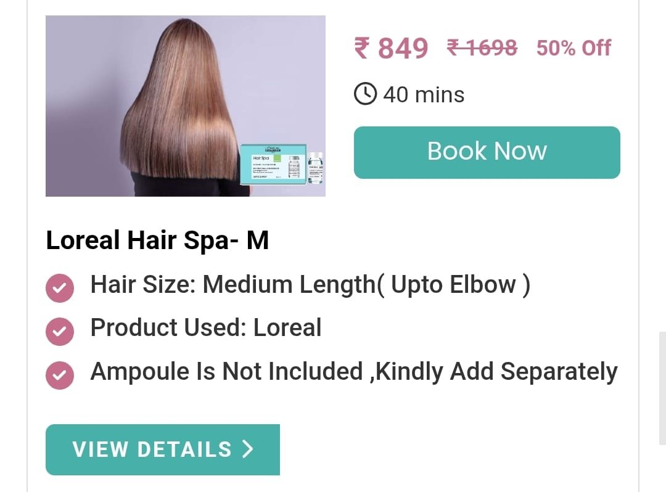Click the 40 mins duration text
Image resolution: width=666 pixels, height=492 pixels.
coord(424,94)
